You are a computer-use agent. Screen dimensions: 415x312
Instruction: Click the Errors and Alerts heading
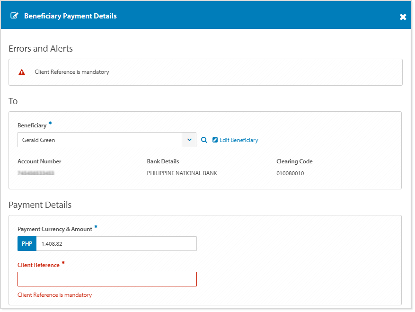41,49
